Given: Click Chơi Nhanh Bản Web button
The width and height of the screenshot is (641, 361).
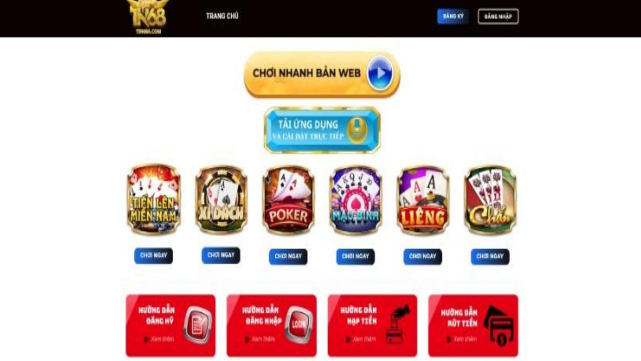Looking at the screenshot, I should pos(322,74).
